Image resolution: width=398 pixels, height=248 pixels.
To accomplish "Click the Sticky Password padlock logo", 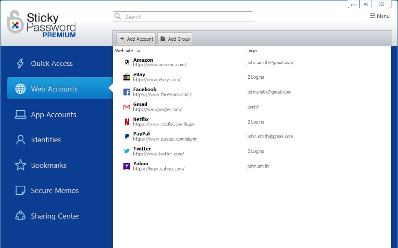I will coord(15,22).
